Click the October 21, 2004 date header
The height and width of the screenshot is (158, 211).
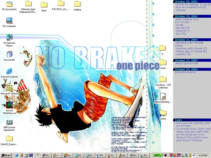192,40
